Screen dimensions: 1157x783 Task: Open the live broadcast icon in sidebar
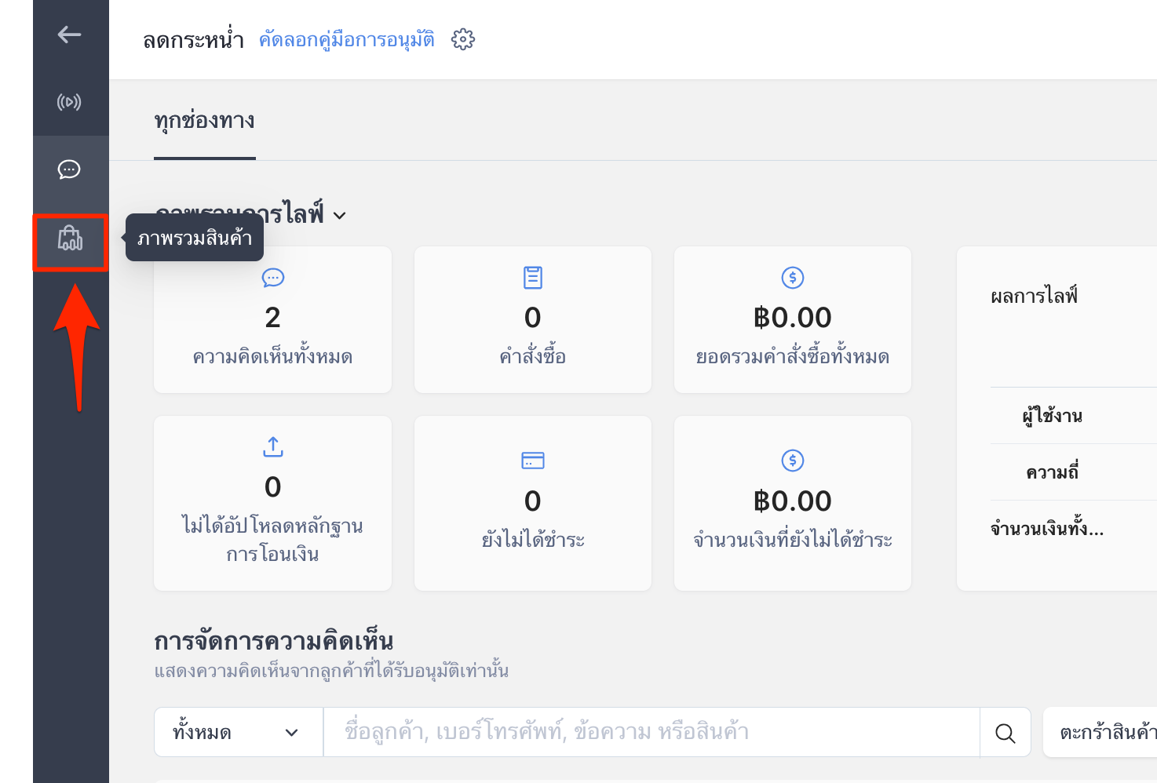69,102
